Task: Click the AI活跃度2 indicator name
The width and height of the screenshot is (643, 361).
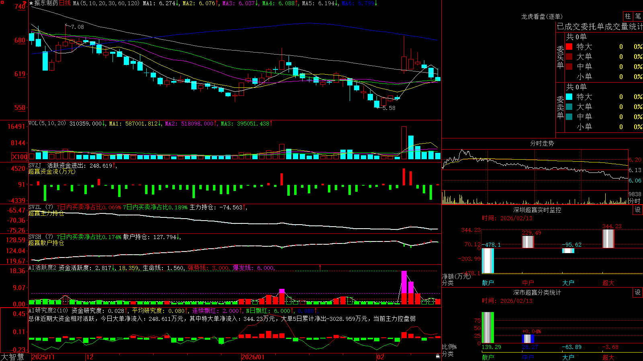Action: coord(43,268)
